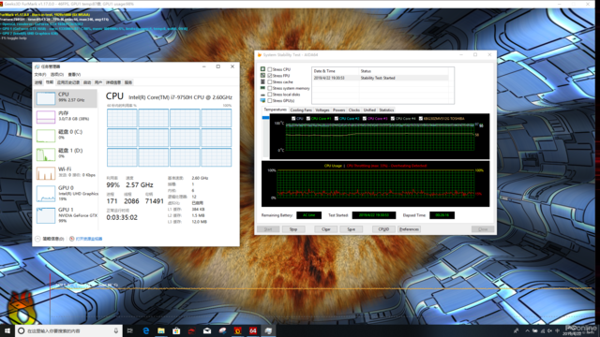Click the Resource Monitor icon at bottom
The height and width of the screenshot is (337, 600).
71,239
